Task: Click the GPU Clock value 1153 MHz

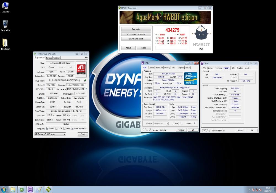Action: (50, 115)
